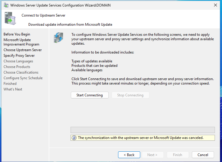Screen dimensions: 222x162
Task: Click the Finish button
Action: click(x=178, y=155)
